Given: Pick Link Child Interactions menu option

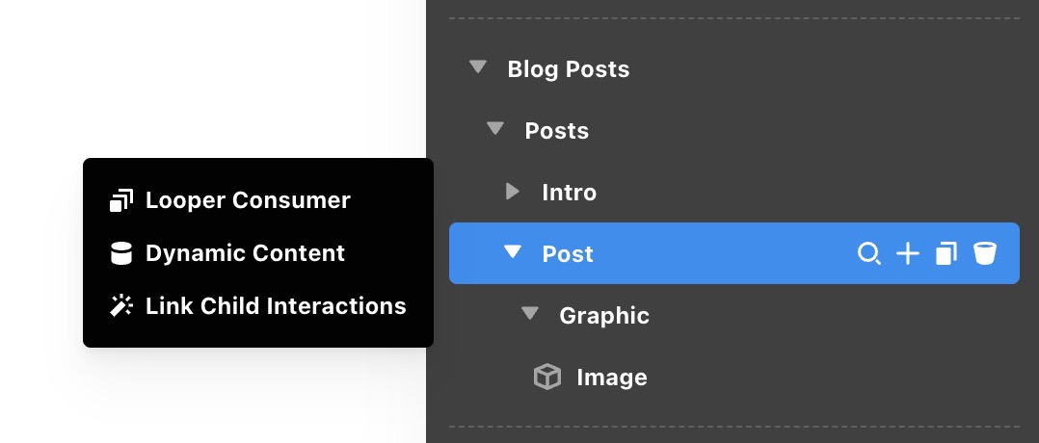Looking at the screenshot, I should (276, 306).
